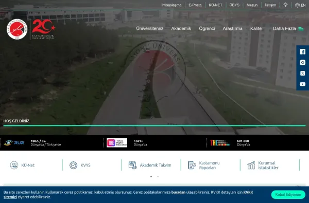Open the Üniversitemiz menu
The image size is (309, 203).
pos(149,28)
